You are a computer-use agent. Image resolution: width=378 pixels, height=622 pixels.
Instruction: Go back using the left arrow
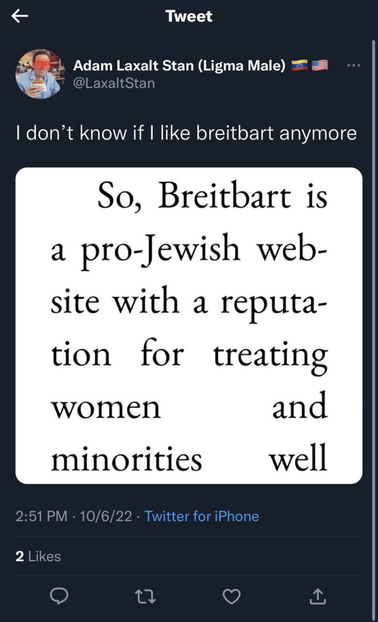pos(20,17)
